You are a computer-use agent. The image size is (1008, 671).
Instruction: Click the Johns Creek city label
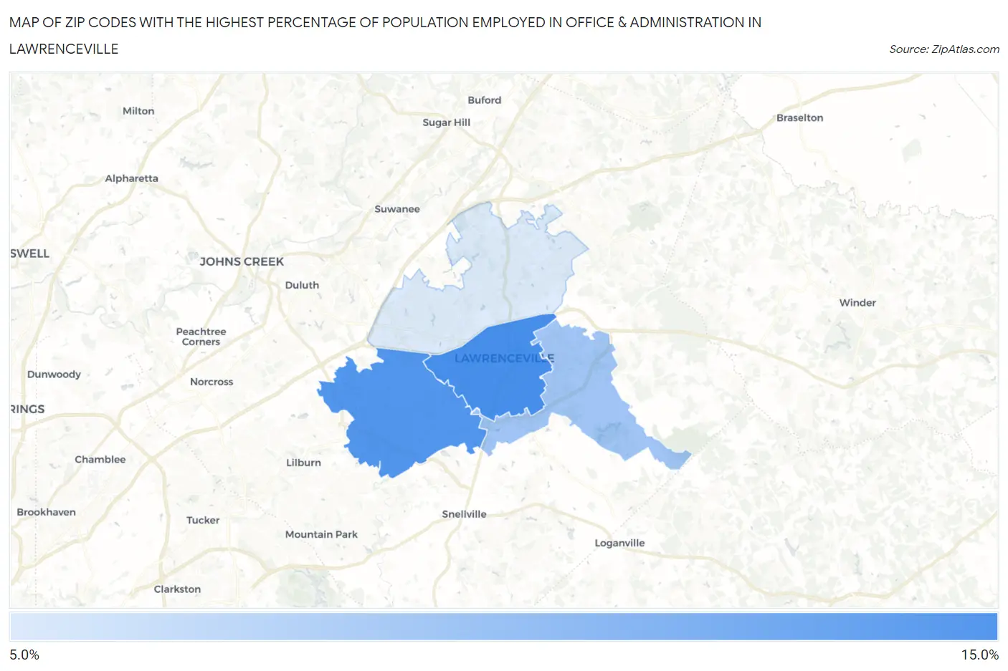(242, 262)
